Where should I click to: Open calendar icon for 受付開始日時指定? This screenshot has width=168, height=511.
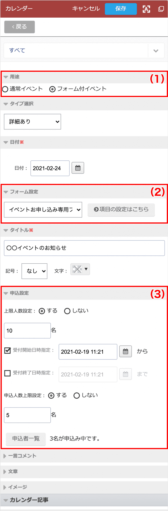(125, 351)
